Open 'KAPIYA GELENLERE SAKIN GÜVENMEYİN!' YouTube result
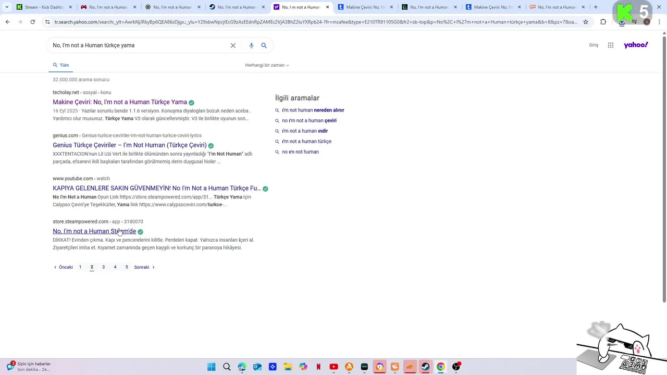Image resolution: width=667 pixels, height=375 pixels. 157,188
